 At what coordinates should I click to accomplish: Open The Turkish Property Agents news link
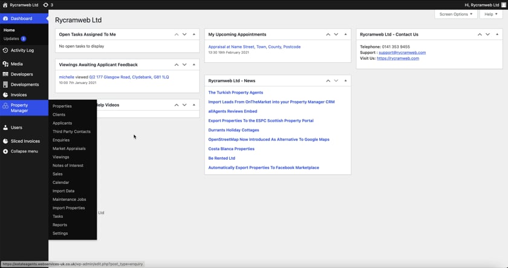pos(235,93)
